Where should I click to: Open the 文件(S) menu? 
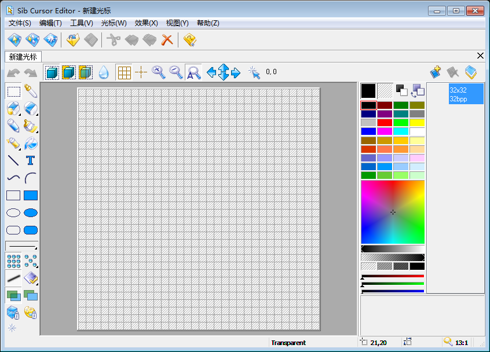coord(20,23)
